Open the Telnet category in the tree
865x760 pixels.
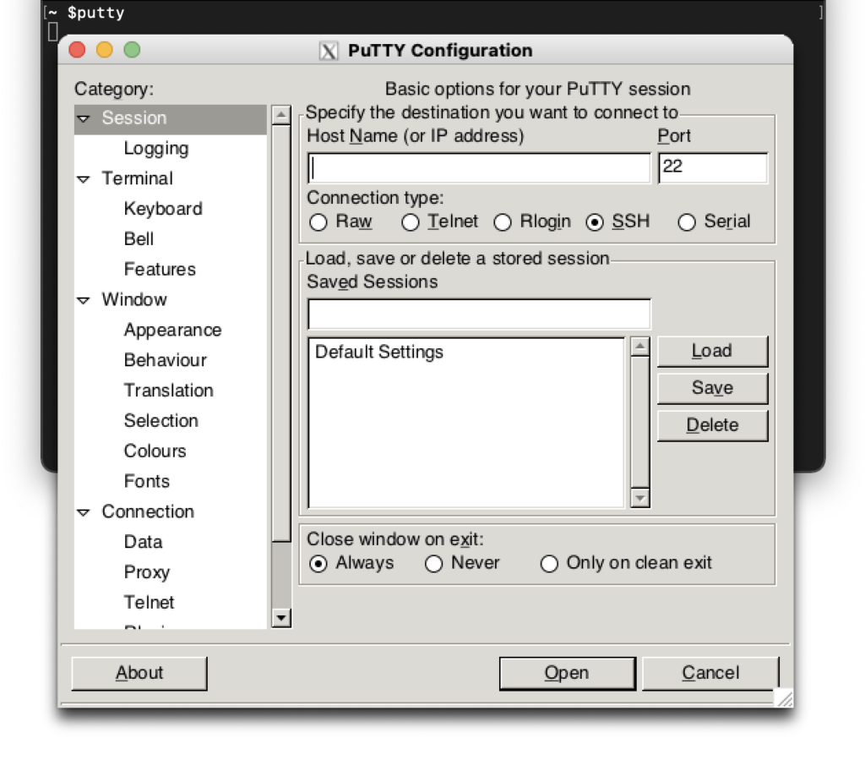(x=149, y=602)
